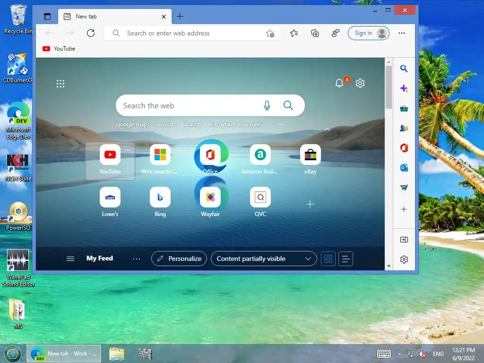Open sidebar Outlook icon
Viewport: 484px width, 363px height.
click(x=404, y=168)
